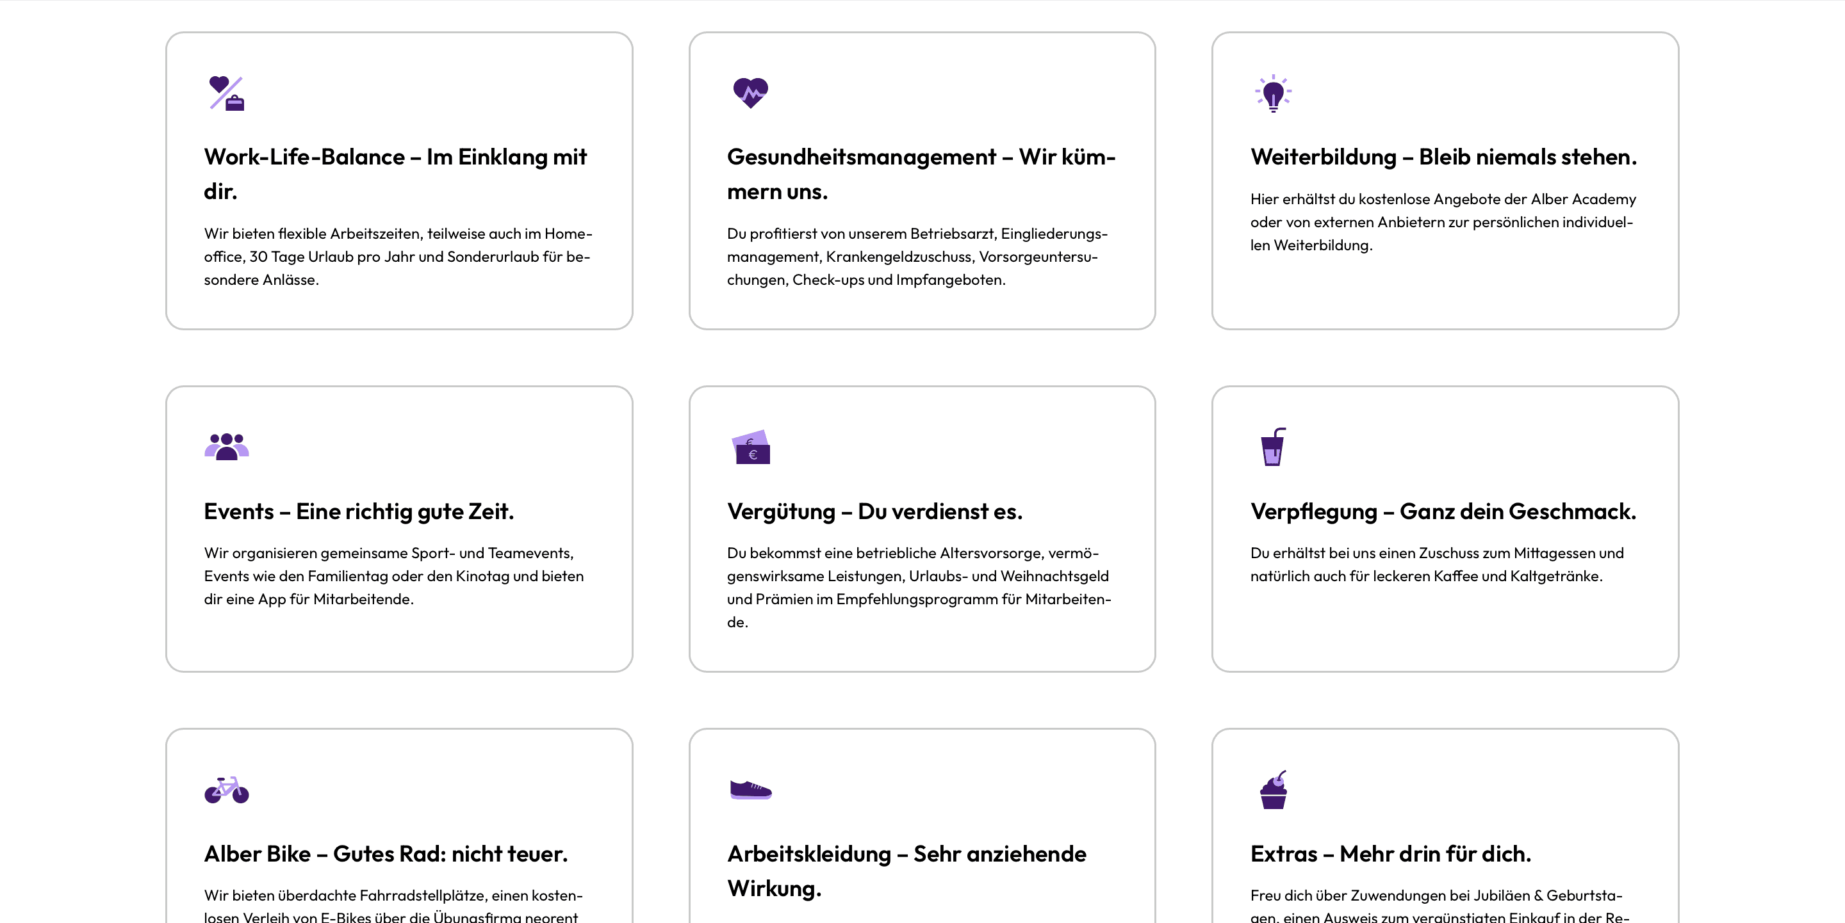Select the Events benefit card

pyautogui.click(x=399, y=529)
